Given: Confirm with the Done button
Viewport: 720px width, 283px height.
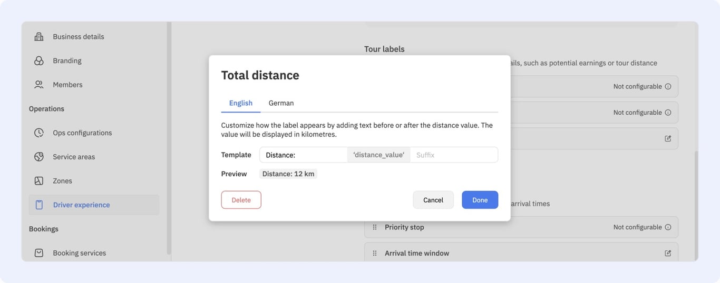Looking at the screenshot, I should click(x=480, y=200).
